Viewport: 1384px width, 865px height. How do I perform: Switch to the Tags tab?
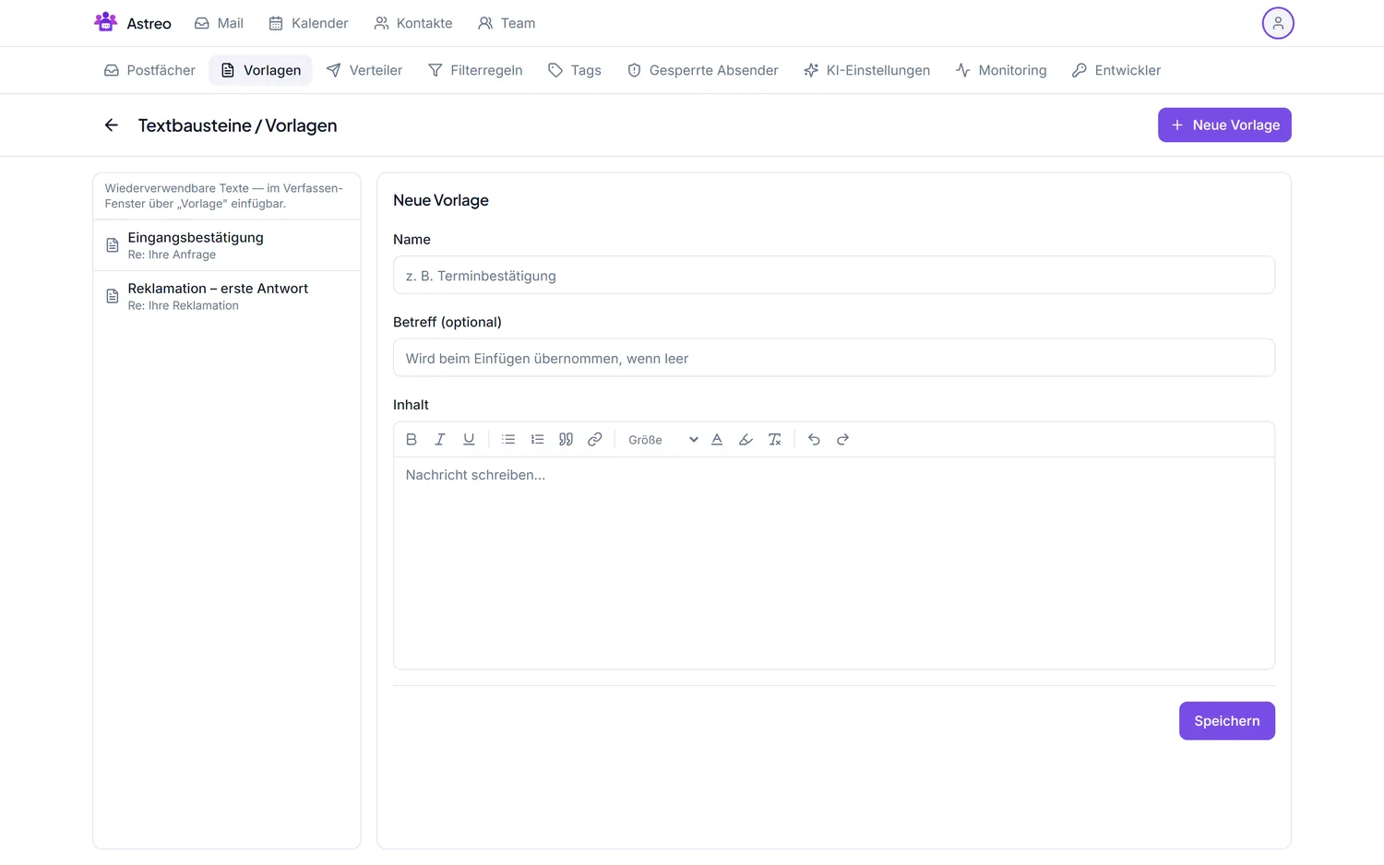(x=575, y=70)
